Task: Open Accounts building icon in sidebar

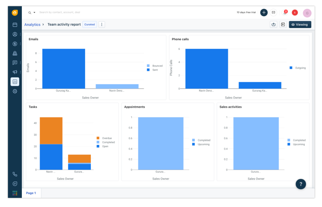Action: [x=15, y=53]
